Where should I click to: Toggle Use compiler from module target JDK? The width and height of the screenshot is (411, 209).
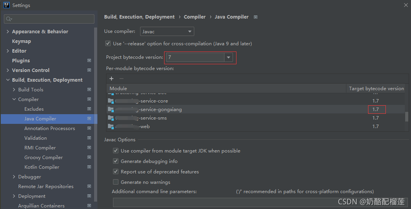[116, 151]
